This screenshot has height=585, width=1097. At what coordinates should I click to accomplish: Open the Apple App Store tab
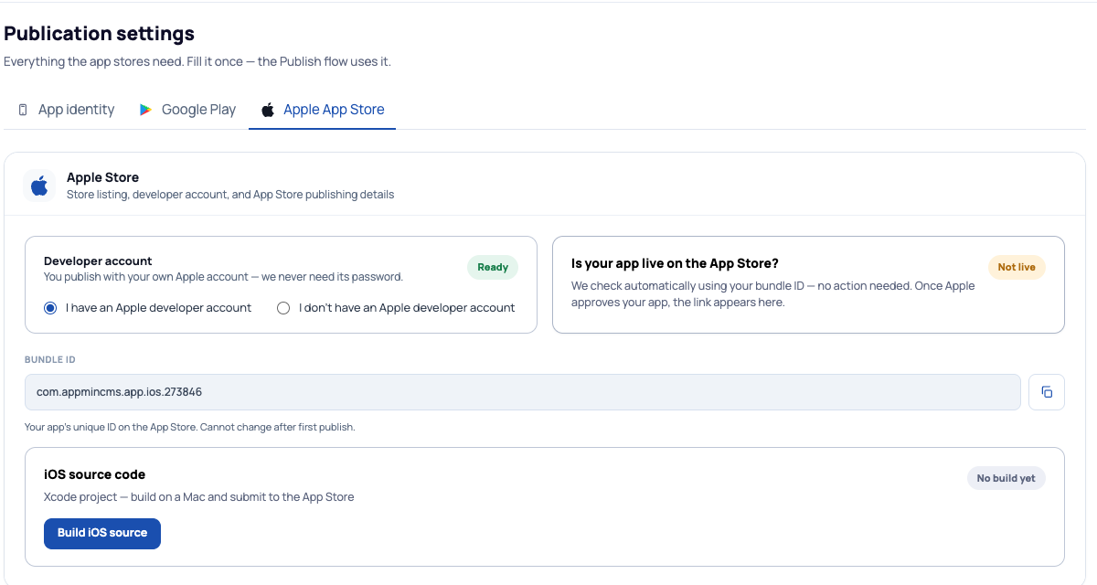click(322, 110)
